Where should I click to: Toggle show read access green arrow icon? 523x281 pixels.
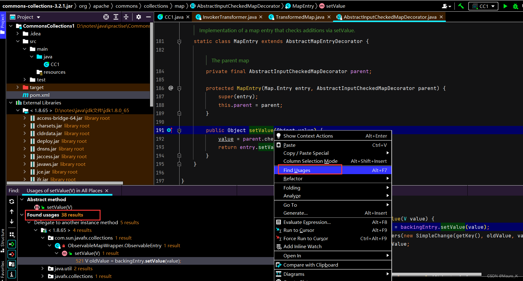[12, 244]
